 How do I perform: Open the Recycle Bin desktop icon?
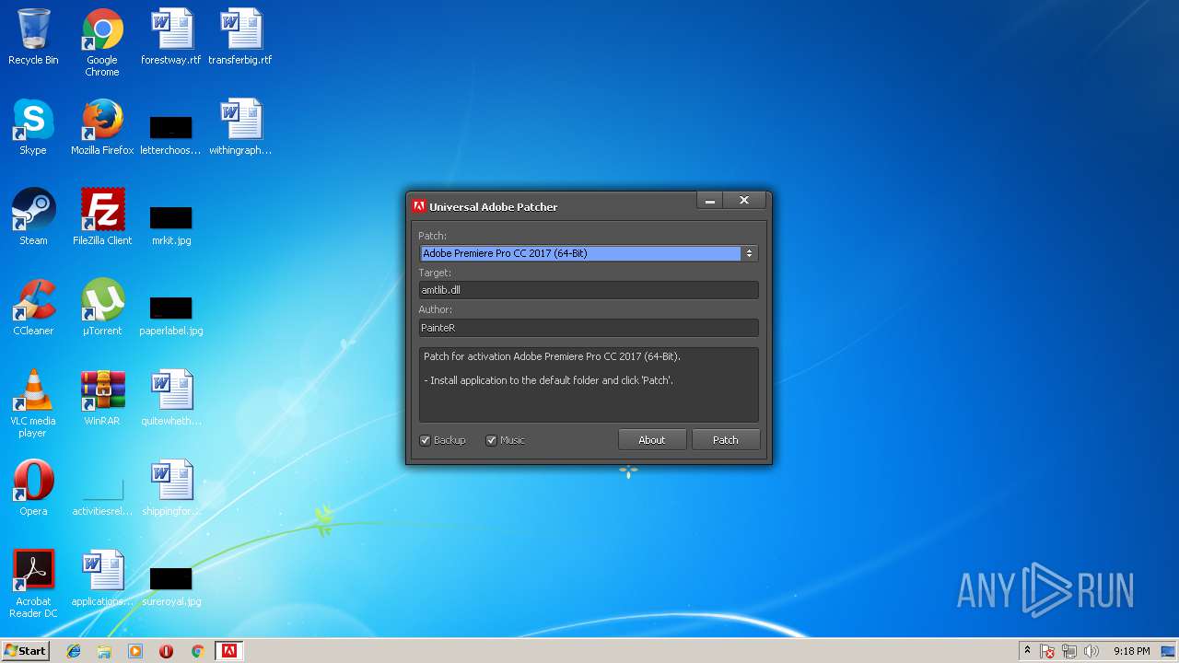pyautogui.click(x=33, y=37)
